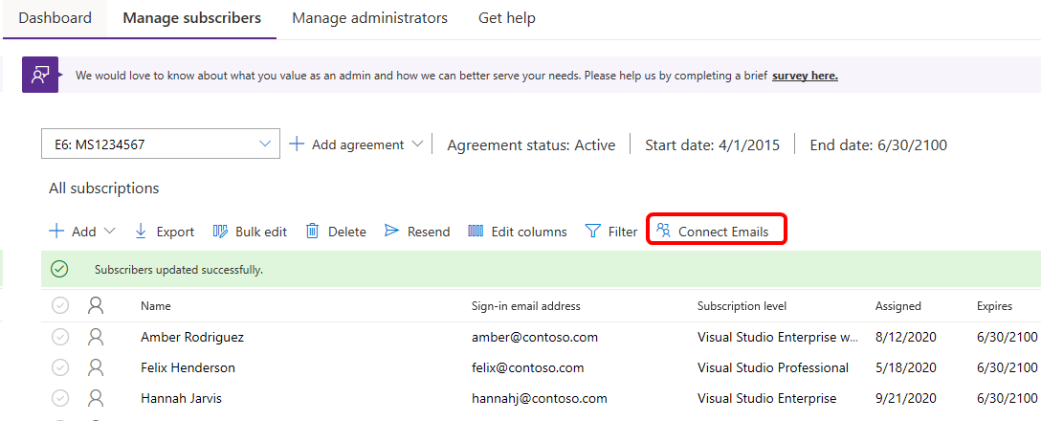The height and width of the screenshot is (421, 1041).
Task: Open Edit columns from the toolbar
Action: 517,232
